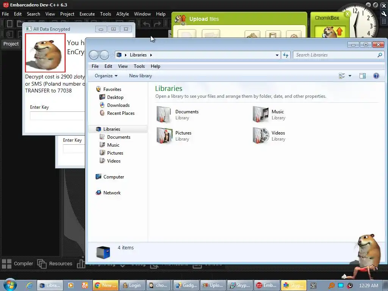Viewport: 388px width, 291px height.
Task: Open Explorer File menu
Action: 95,66
